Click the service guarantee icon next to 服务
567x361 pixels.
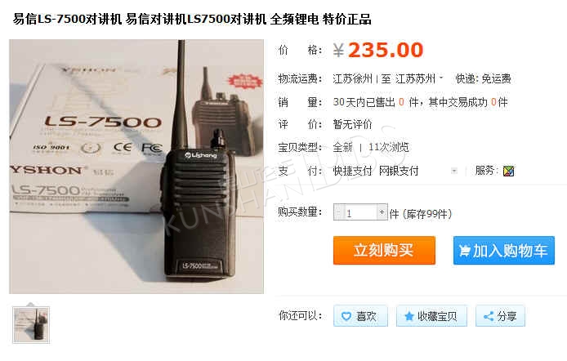pos(508,171)
